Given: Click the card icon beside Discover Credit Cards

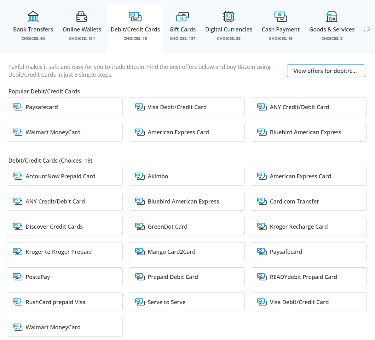Looking at the screenshot, I should [17, 226].
